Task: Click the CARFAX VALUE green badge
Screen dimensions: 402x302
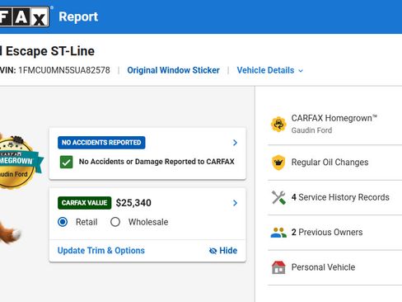Action: pos(85,203)
